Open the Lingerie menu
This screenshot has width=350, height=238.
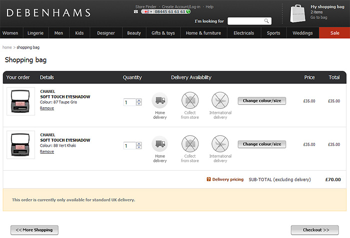[x=35, y=33]
